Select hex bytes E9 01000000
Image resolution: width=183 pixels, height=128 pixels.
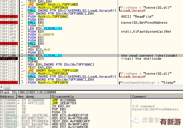point(33,100)
